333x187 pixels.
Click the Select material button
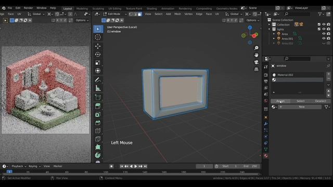click(x=300, y=101)
